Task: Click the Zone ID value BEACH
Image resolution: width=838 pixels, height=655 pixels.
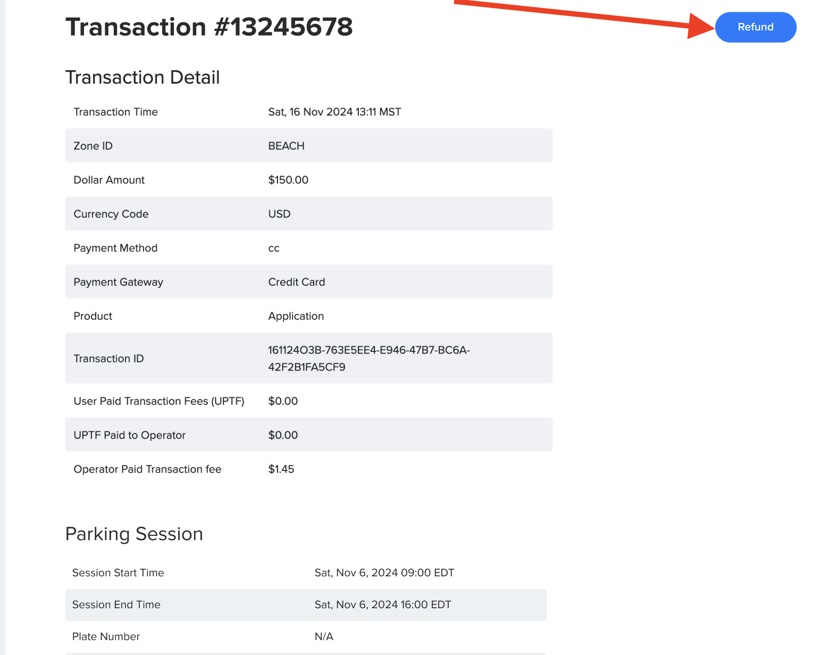Action: 286,145
